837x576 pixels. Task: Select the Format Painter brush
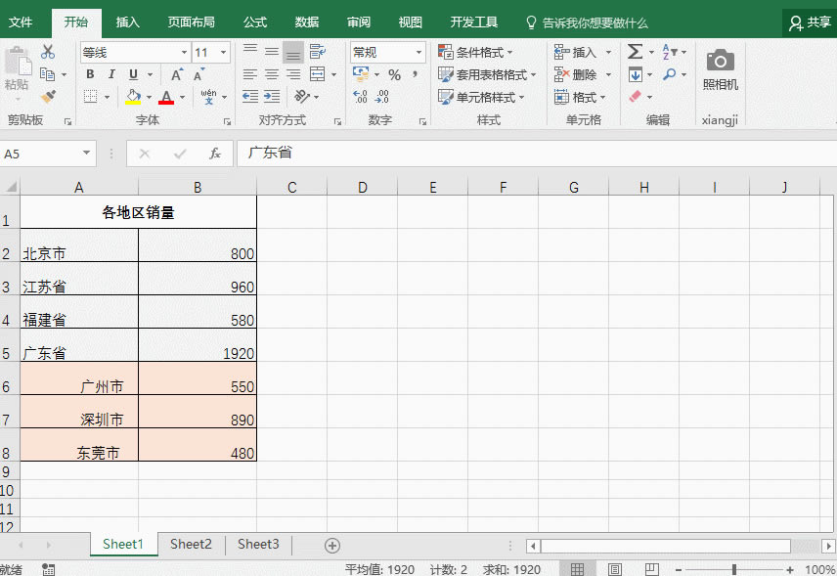pos(48,96)
